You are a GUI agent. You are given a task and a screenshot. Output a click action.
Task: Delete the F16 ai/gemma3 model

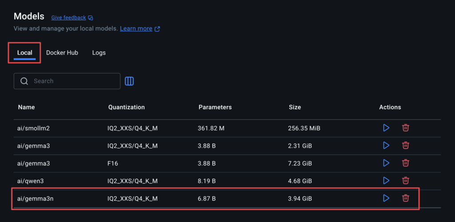tap(405, 163)
